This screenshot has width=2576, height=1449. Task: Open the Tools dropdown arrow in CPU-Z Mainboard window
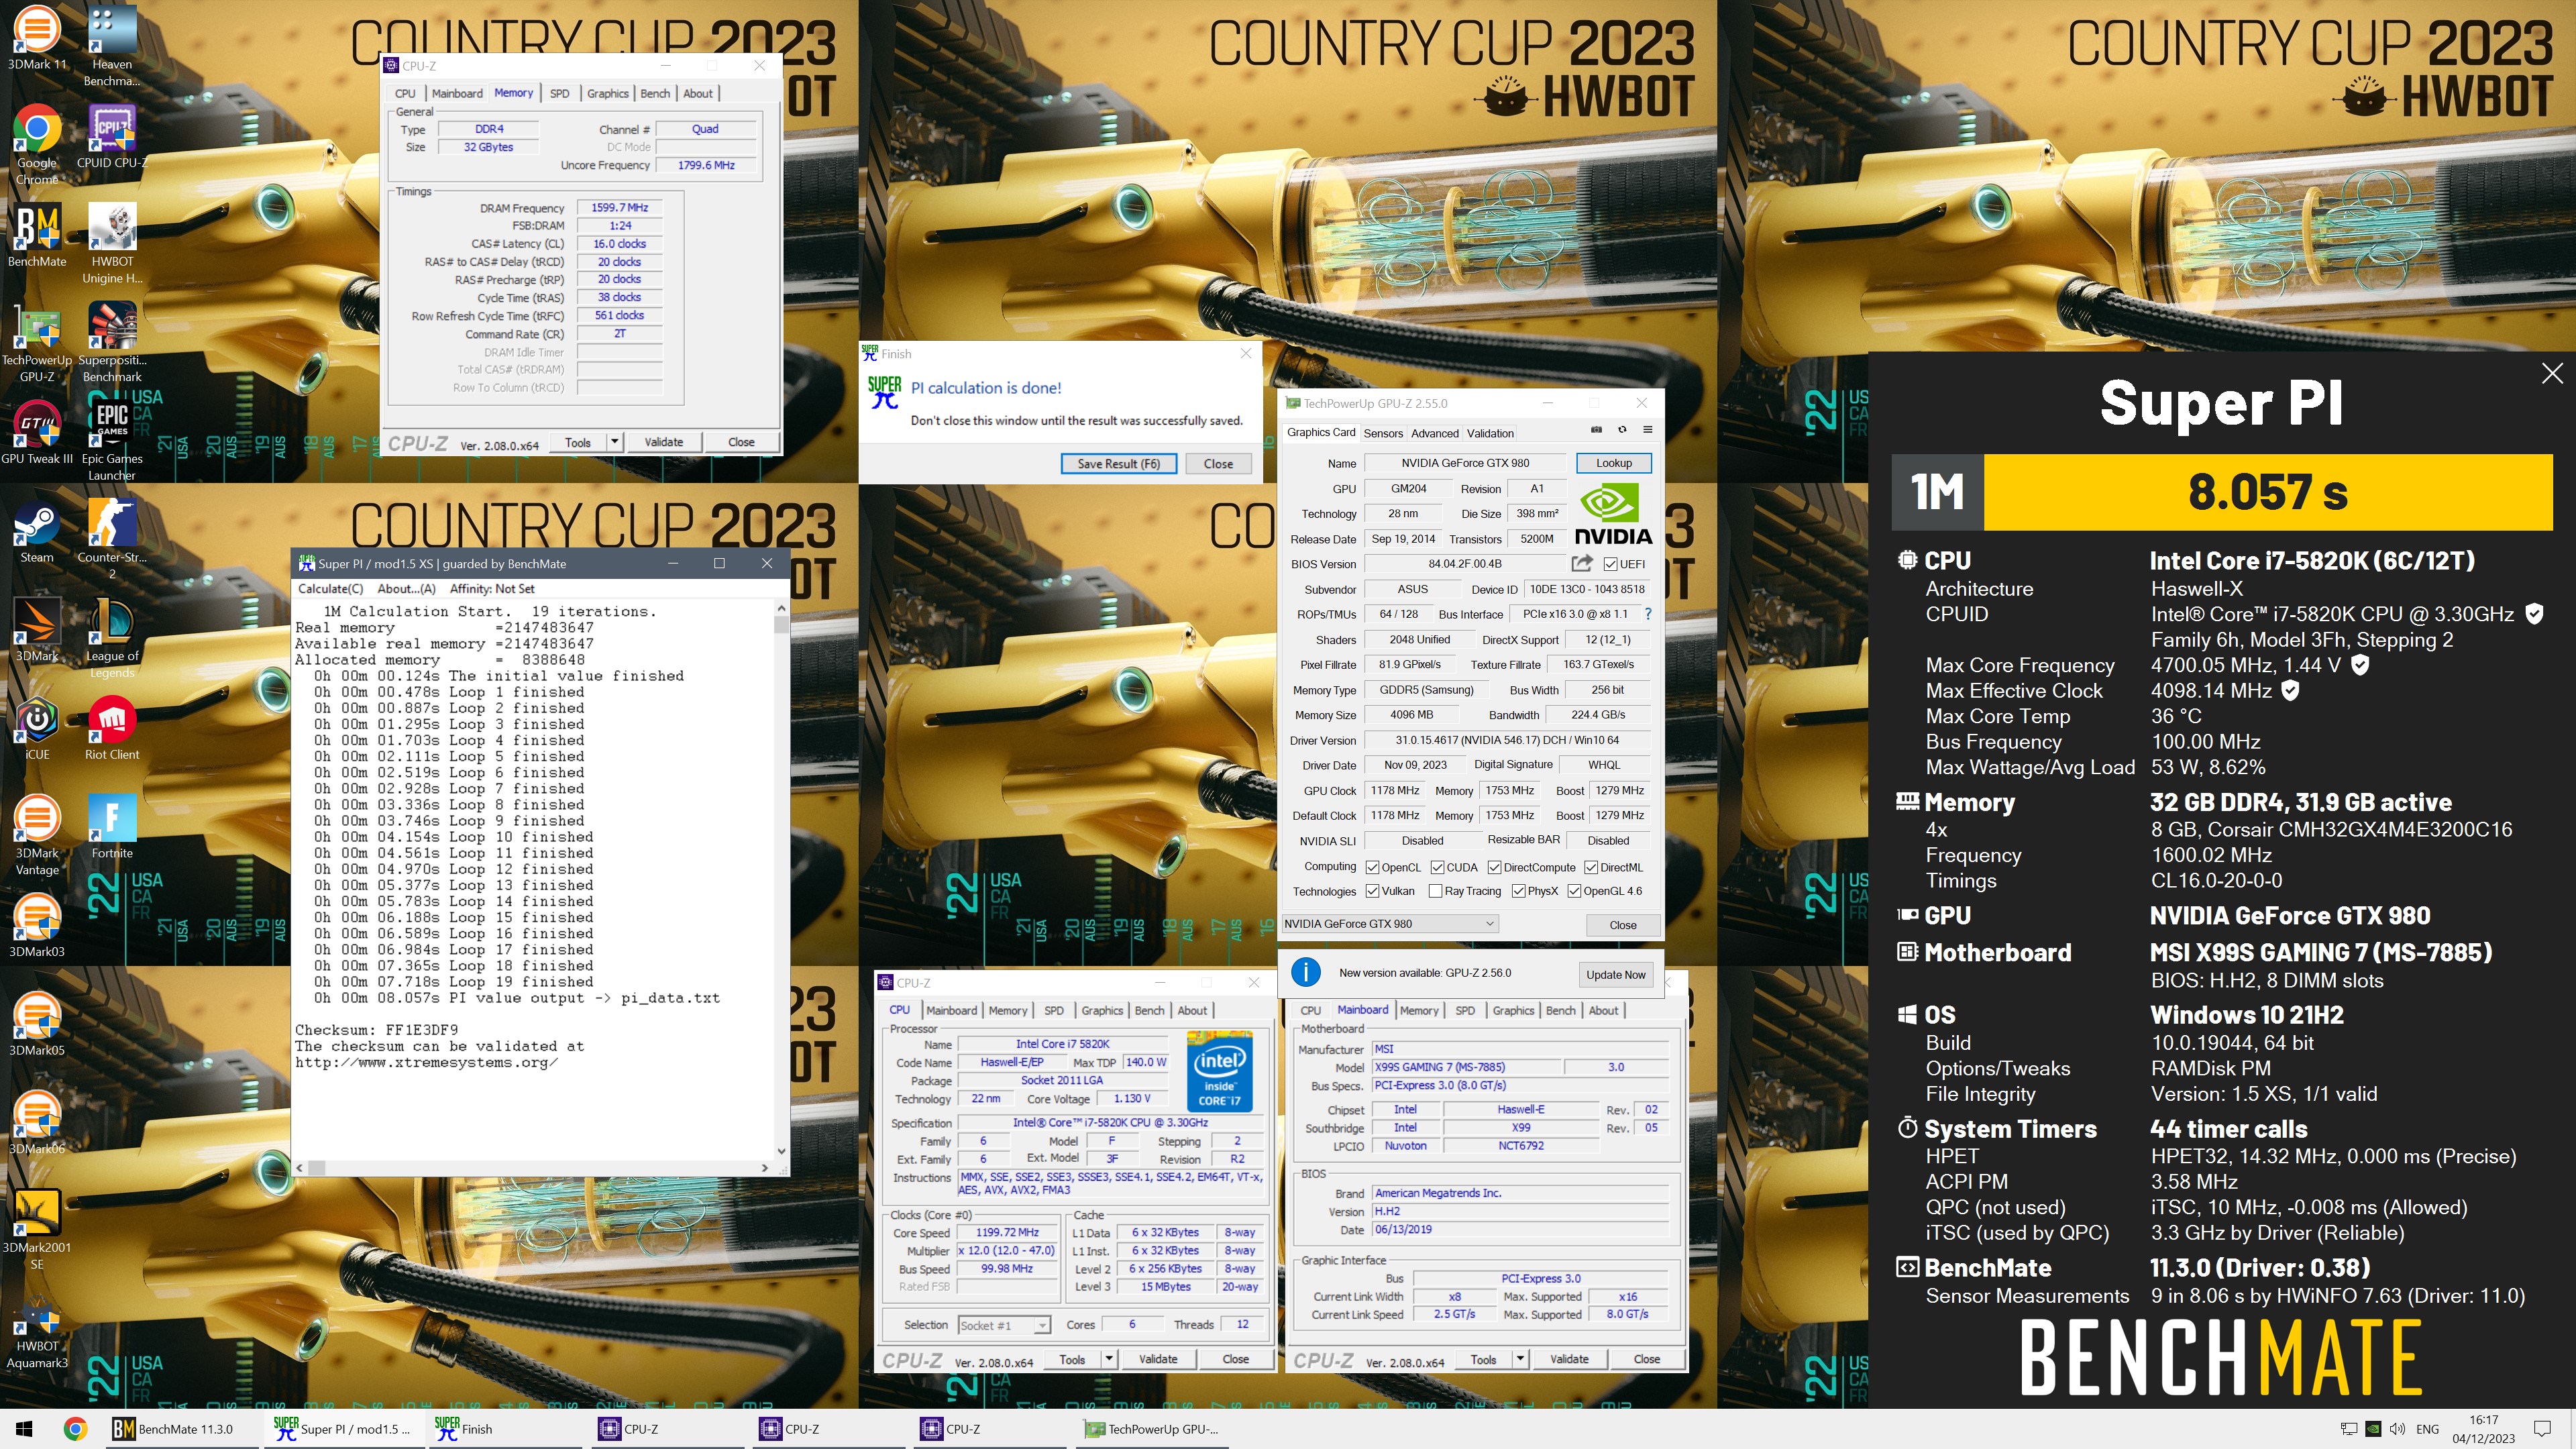coord(1520,1359)
